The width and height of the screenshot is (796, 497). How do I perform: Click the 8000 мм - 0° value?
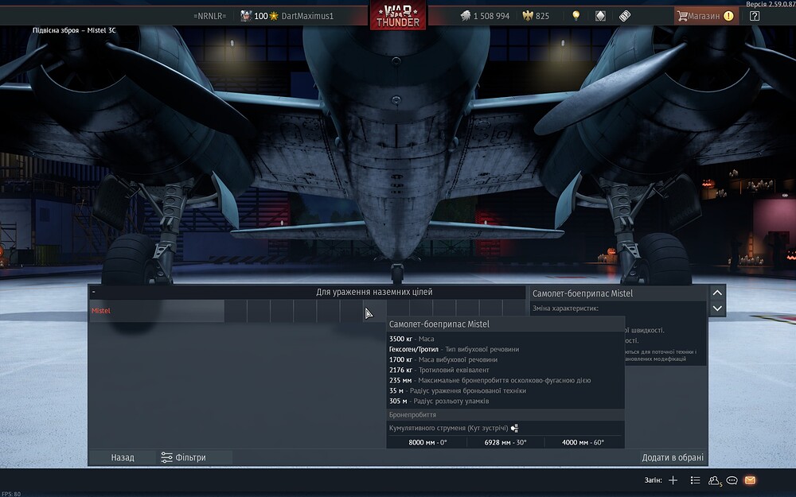(427, 442)
